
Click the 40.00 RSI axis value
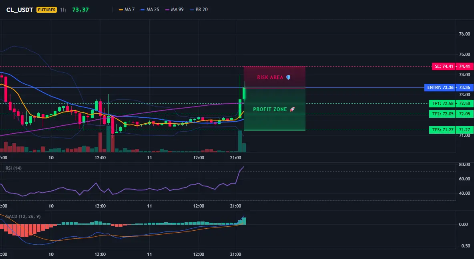(464, 193)
